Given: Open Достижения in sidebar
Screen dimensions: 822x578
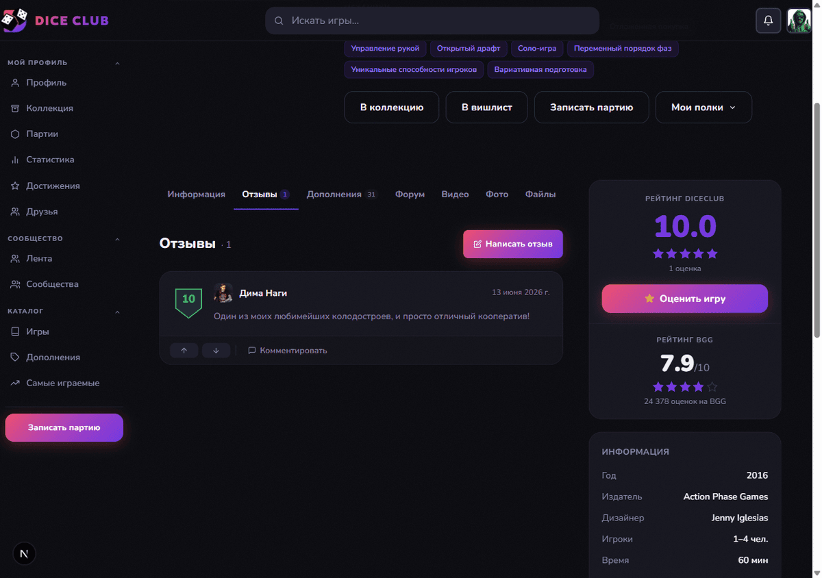Looking at the screenshot, I should click(53, 186).
